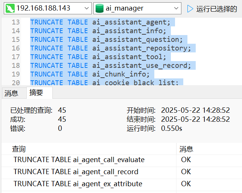Click the OK message for ai_agent_call_evaluate
The height and width of the screenshot is (193, 242).
coord(186,160)
